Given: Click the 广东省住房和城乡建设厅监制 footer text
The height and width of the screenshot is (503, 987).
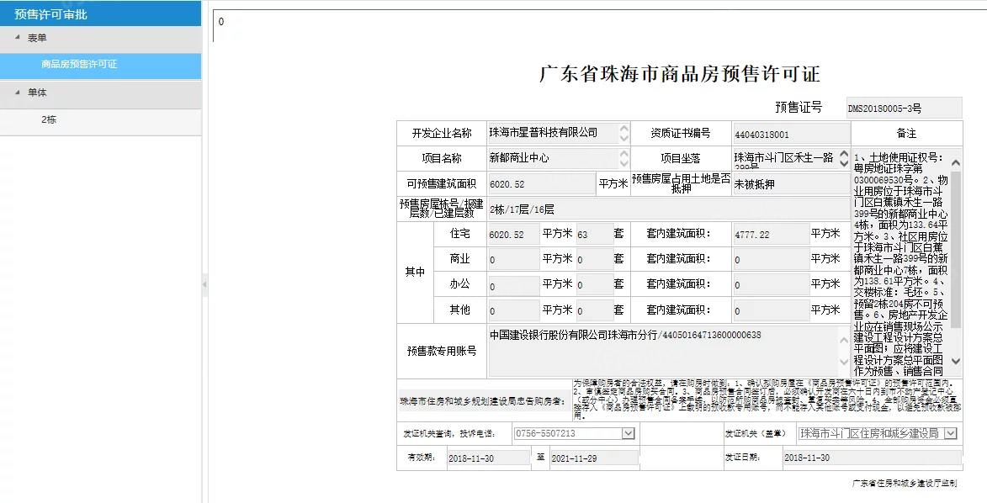Looking at the screenshot, I should pyautogui.click(x=905, y=484).
